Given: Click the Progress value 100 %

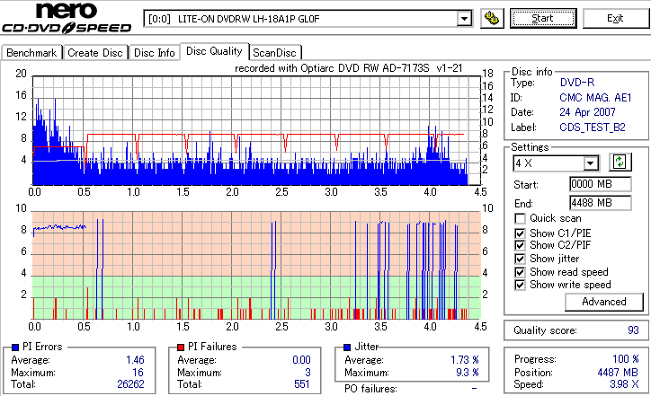Looking at the screenshot, I should tap(626, 359).
